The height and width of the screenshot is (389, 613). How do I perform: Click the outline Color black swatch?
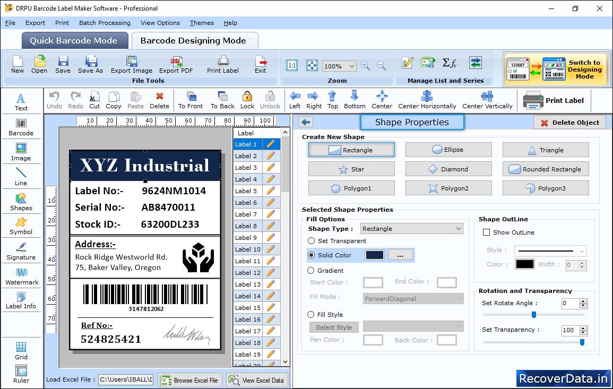click(x=525, y=264)
